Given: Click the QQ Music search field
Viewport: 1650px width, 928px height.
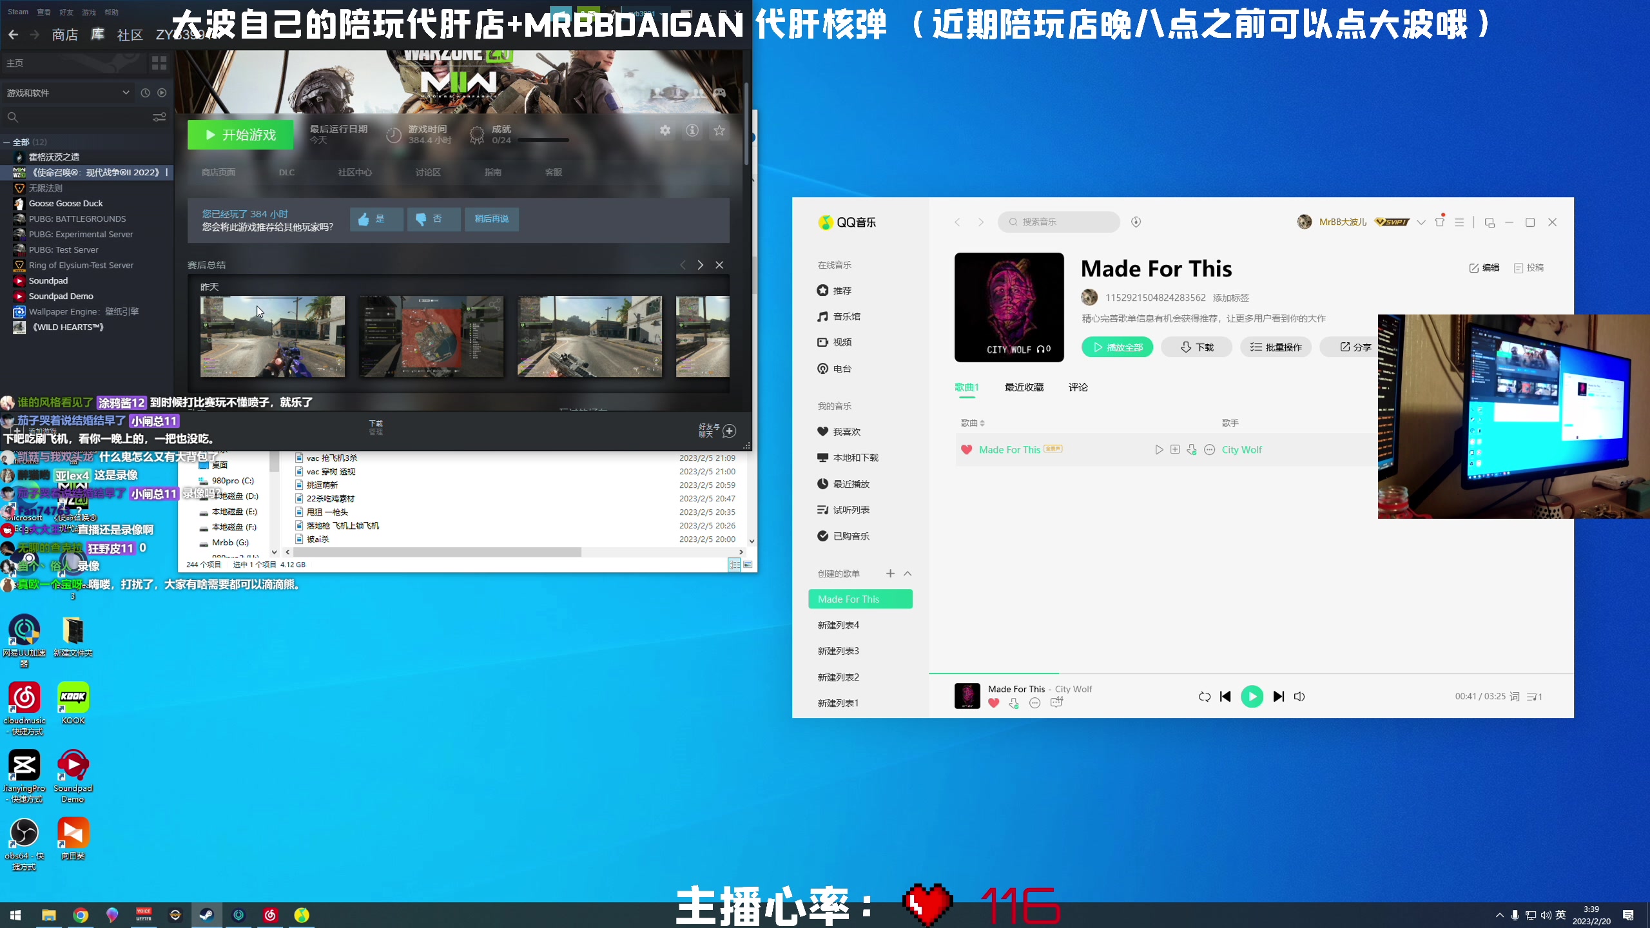Looking at the screenshot, I should [1059, 222].
